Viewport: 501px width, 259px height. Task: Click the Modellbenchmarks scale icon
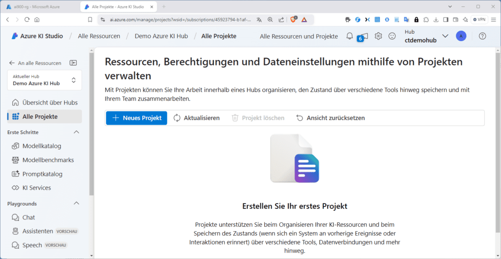point(15,160)
